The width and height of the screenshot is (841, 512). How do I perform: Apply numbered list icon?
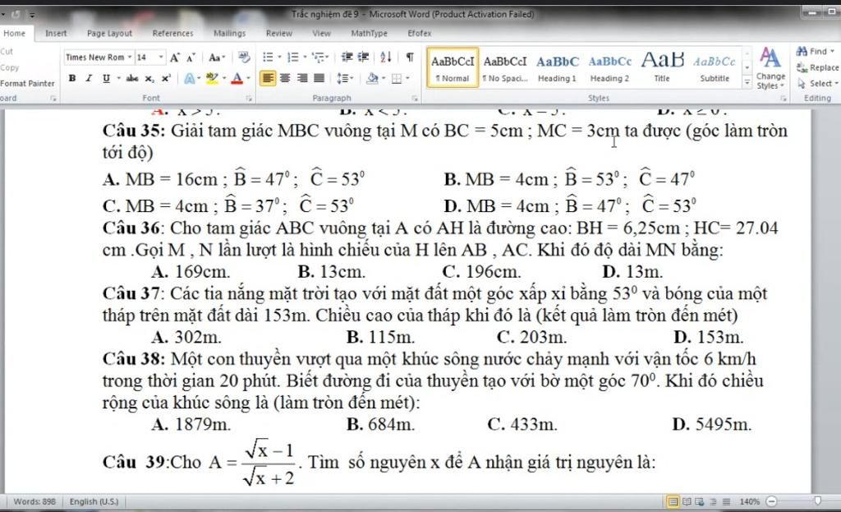pos(293,57)
